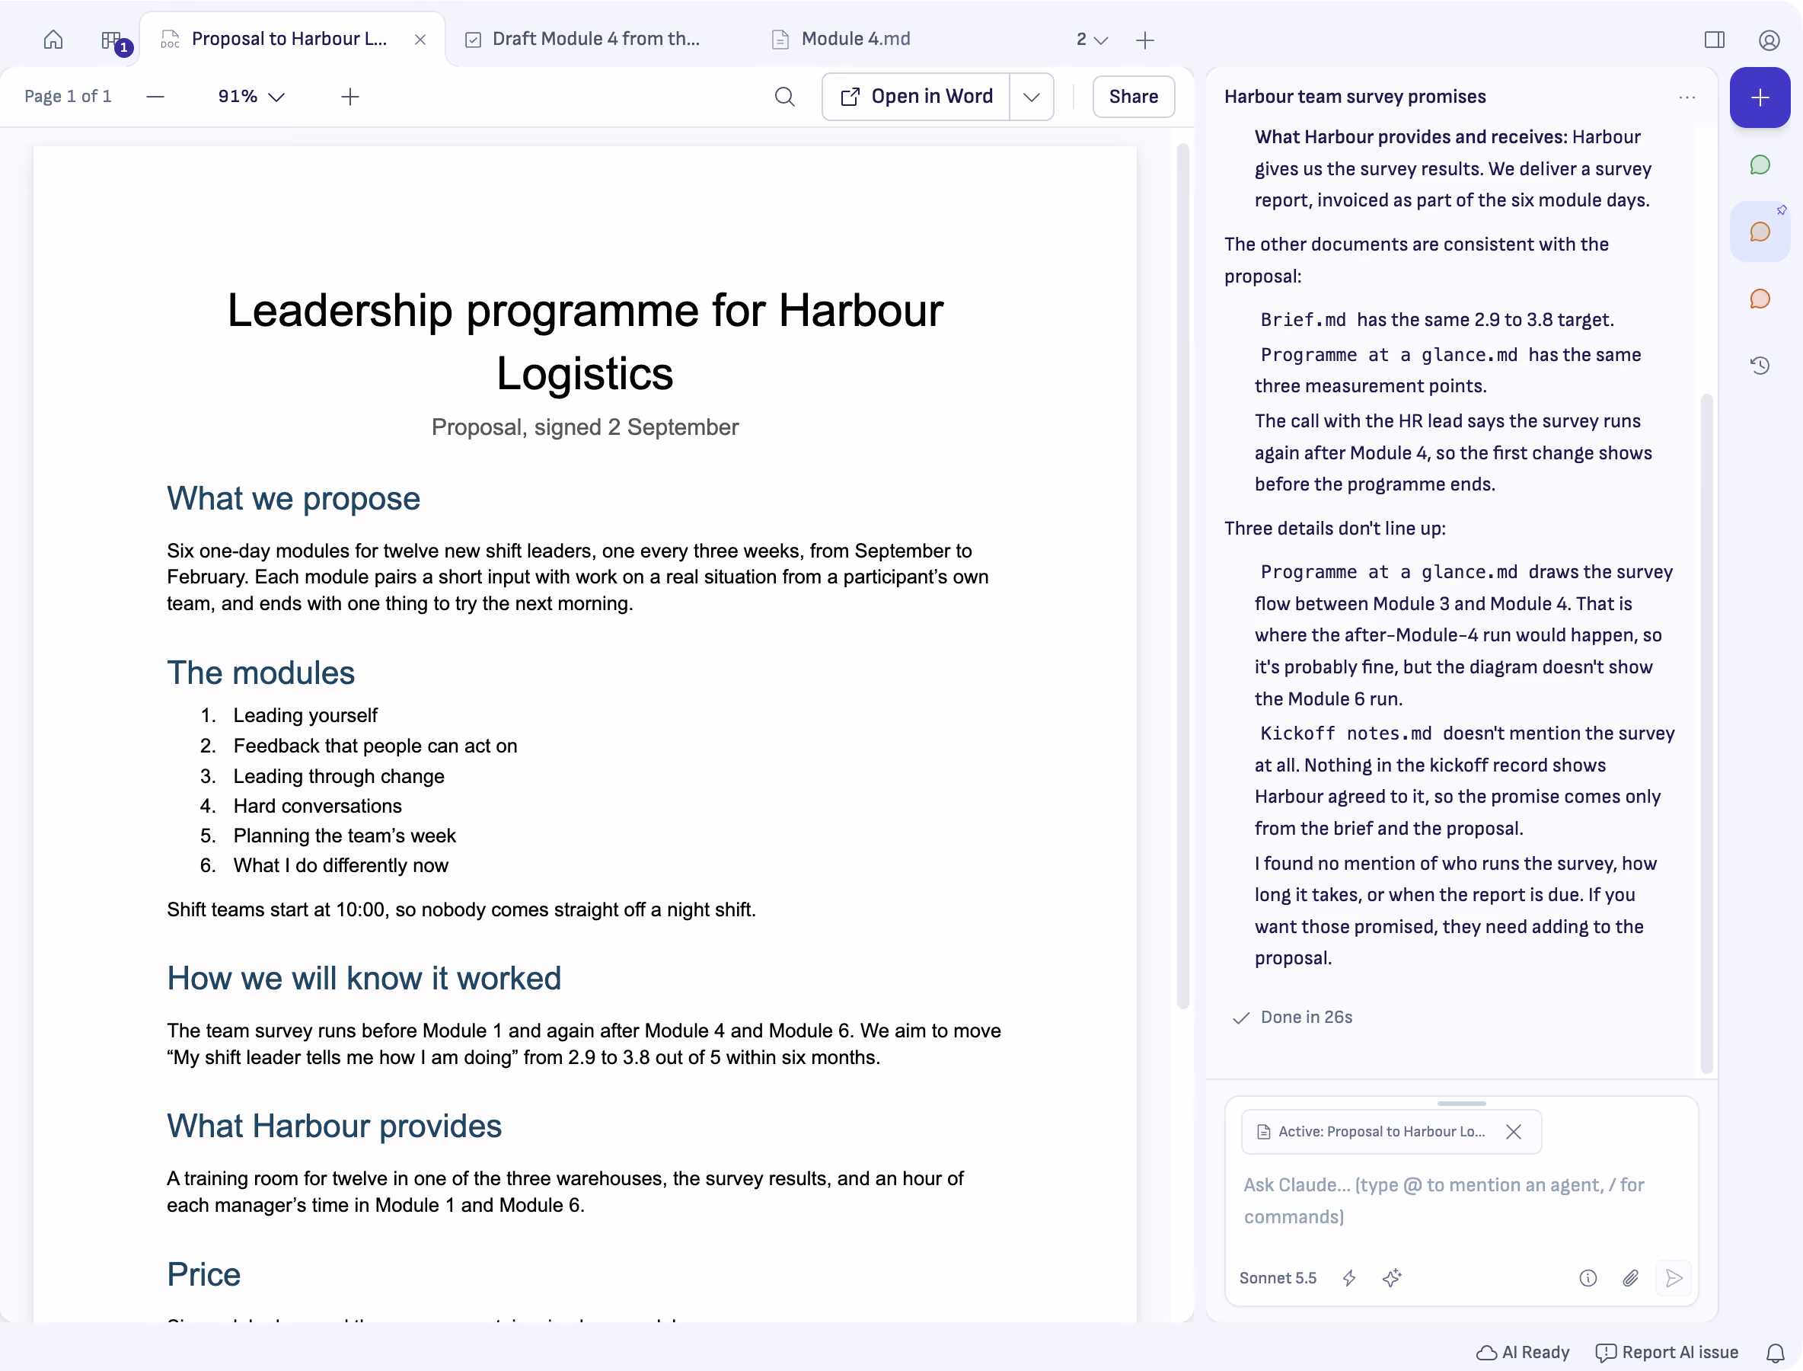
Task: Open the Sonnet 5.5 model selector
Action: point(1278,1278)
